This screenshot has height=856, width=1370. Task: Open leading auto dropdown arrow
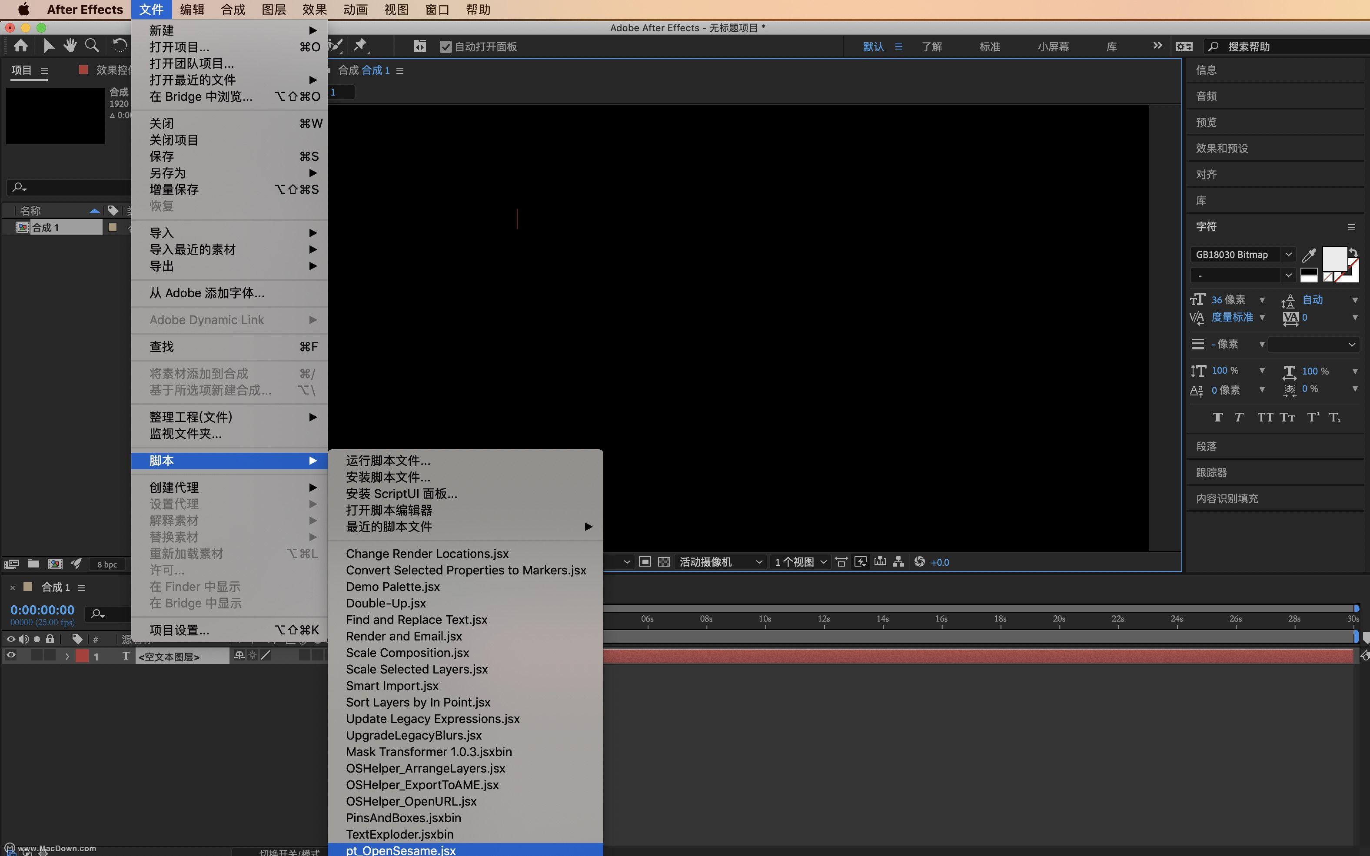coord(1355,300)
